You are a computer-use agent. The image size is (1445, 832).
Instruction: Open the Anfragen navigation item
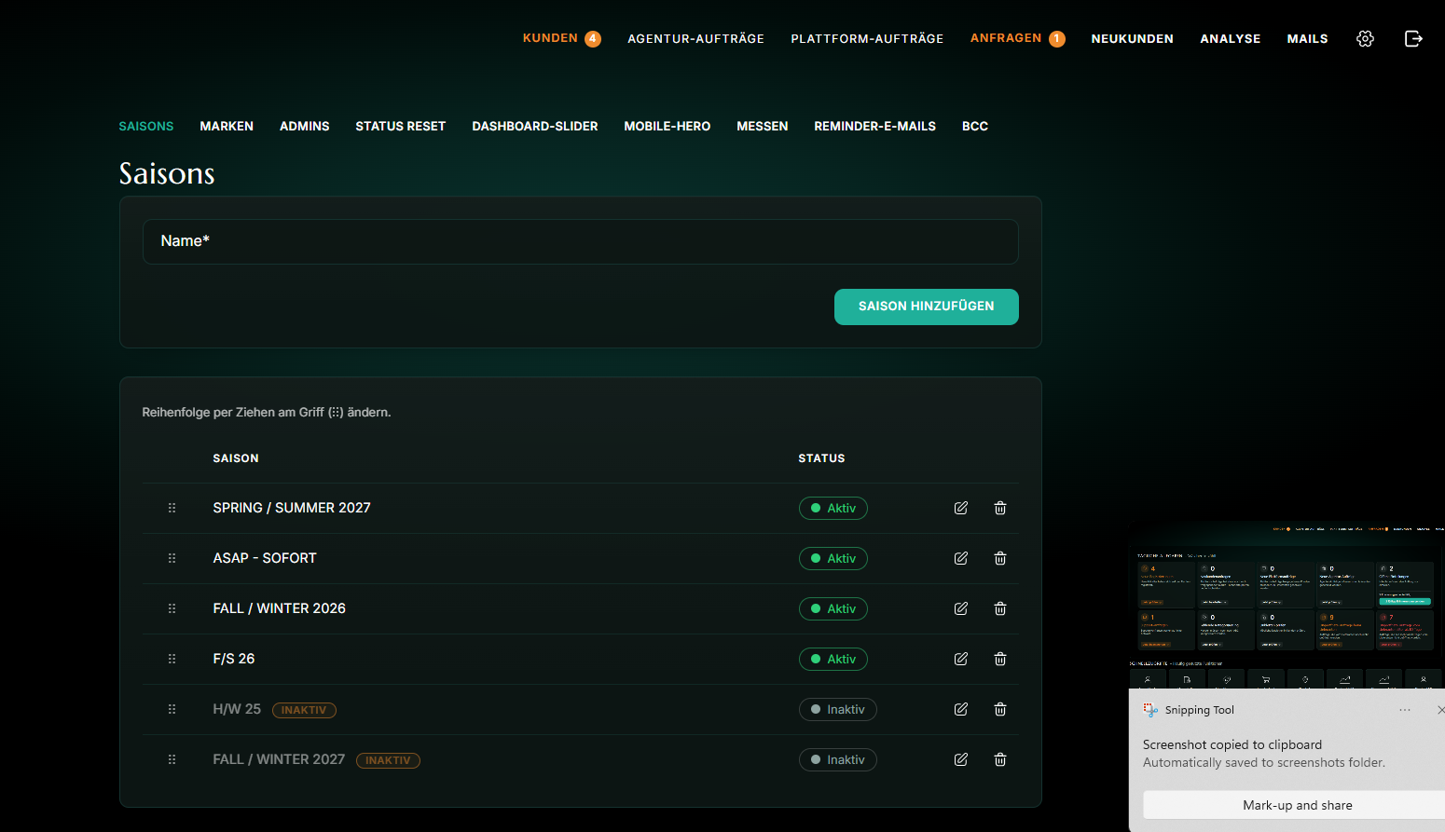(x=1017, y=38)
